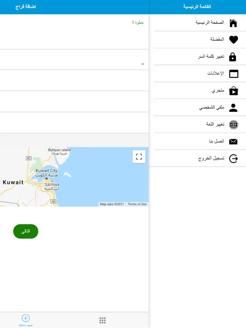This screenshot has height=328, width=246.
Task: Click the envelope contact icon
Action: [233, 142]
